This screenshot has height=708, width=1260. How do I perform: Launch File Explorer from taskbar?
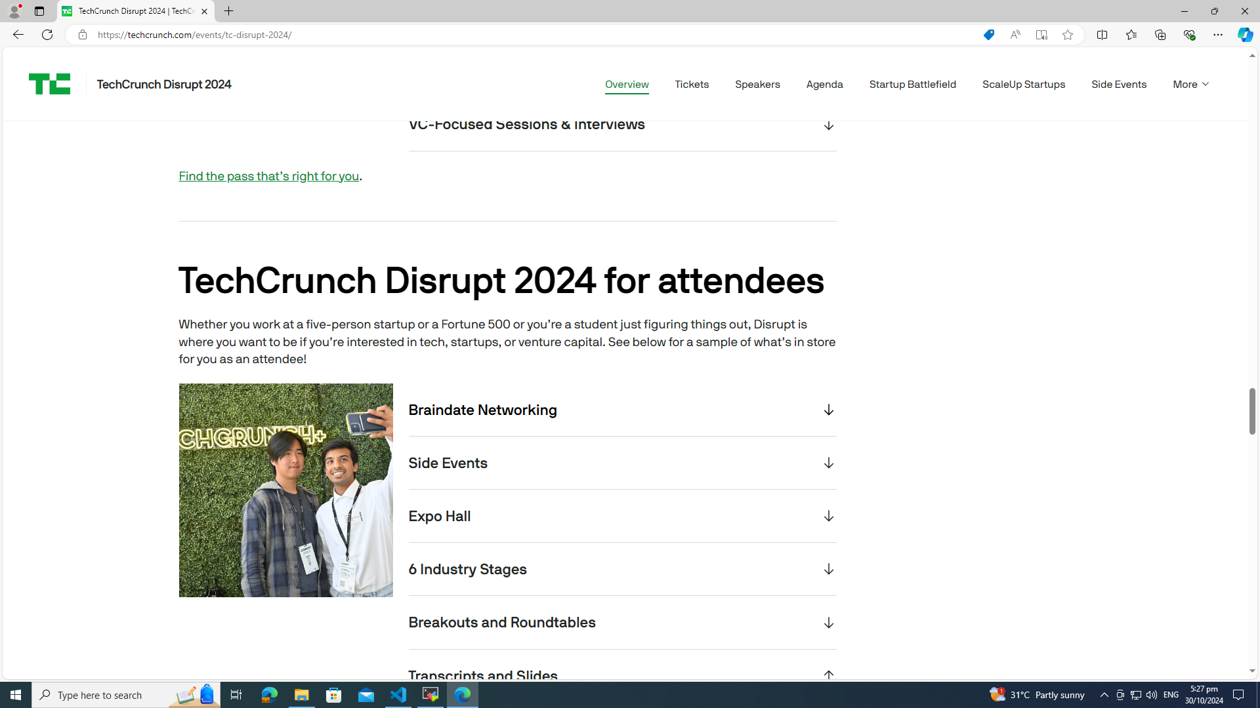tap(301, 695)
